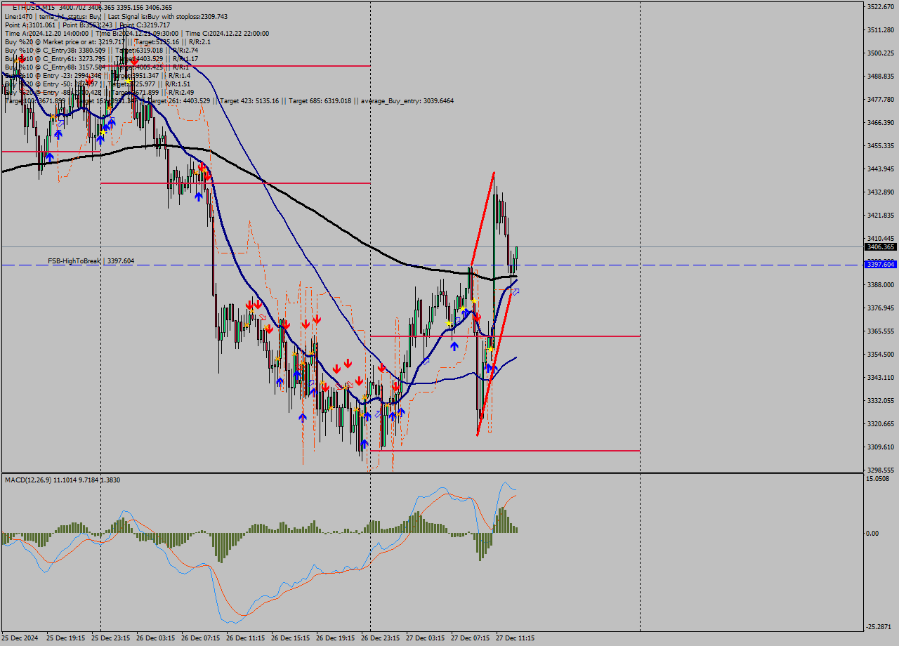Click the '25 Dec 2024' time axis label
The image size is (899, 646).
(20, 639)
